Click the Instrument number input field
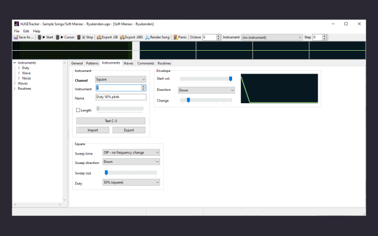This screenshot has width=378, height=236. coord(118,88)
